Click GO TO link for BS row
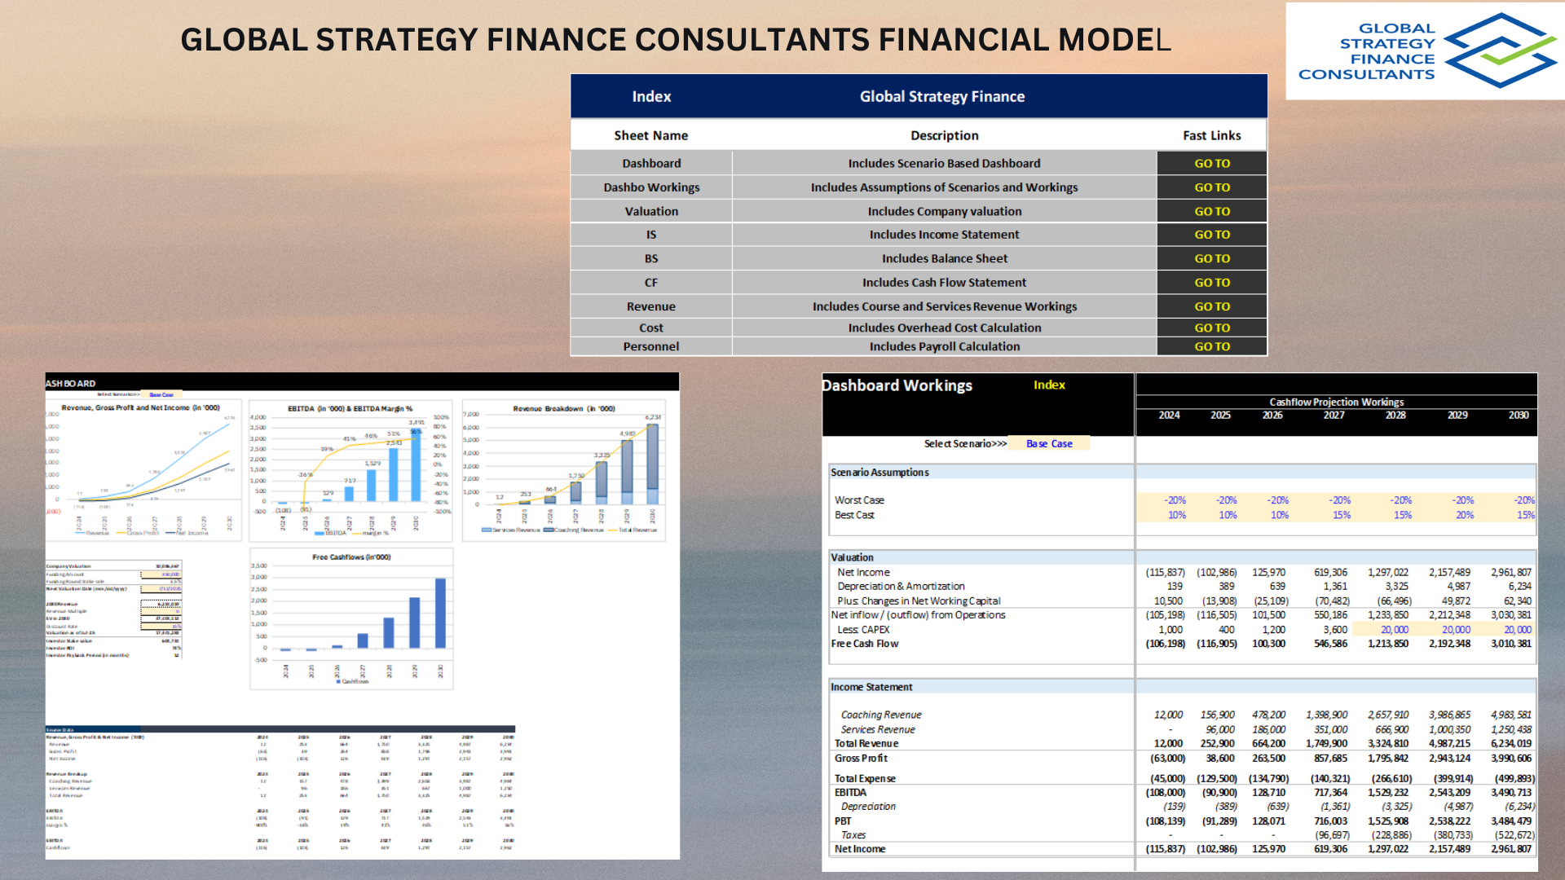Screen dimensions: 1565x880 point(1212,258)
